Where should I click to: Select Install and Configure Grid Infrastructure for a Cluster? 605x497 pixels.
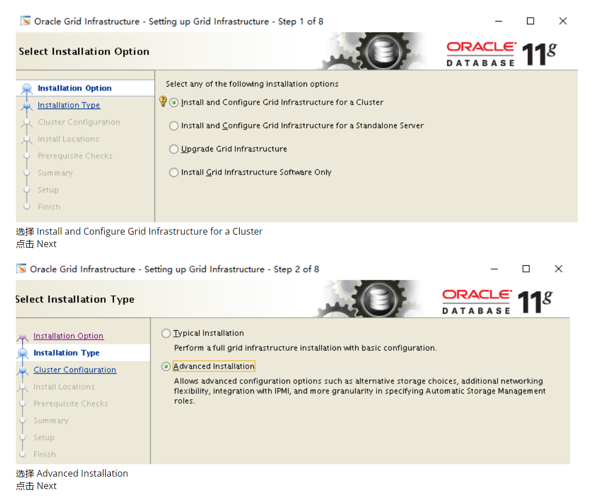click(174, 103)
